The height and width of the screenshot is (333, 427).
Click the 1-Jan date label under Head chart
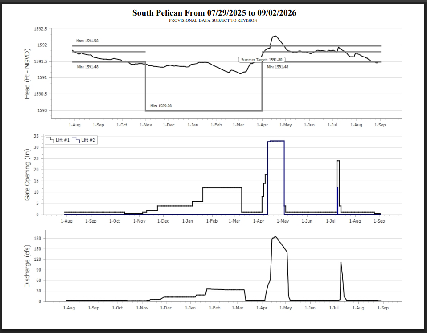tap(193, 125)
